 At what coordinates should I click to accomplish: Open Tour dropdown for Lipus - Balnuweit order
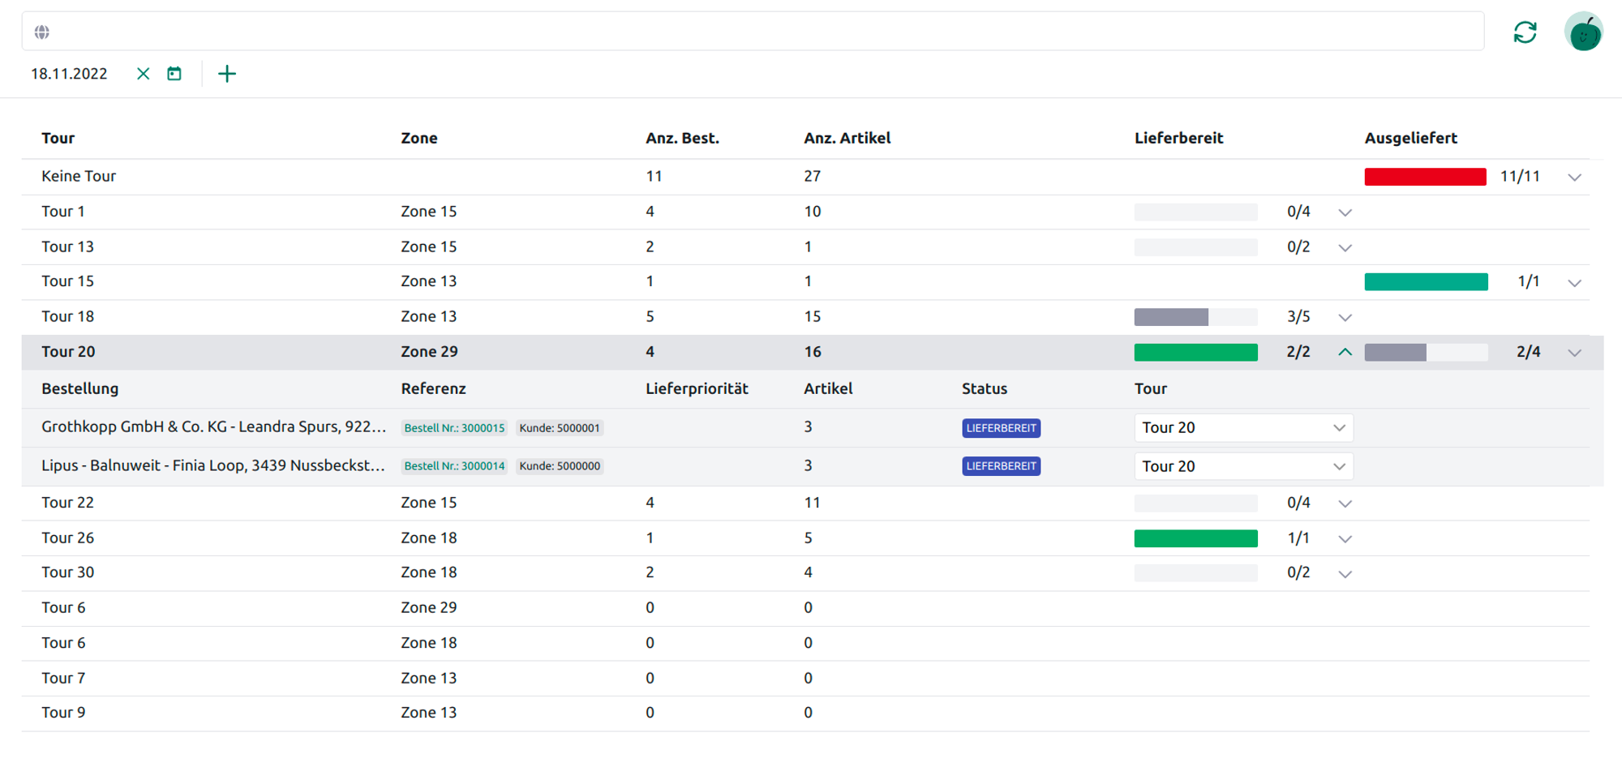tap(1242, 466)
